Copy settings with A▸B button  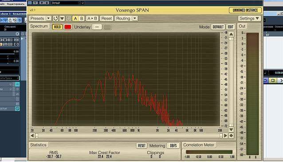[x=92, y=19]
